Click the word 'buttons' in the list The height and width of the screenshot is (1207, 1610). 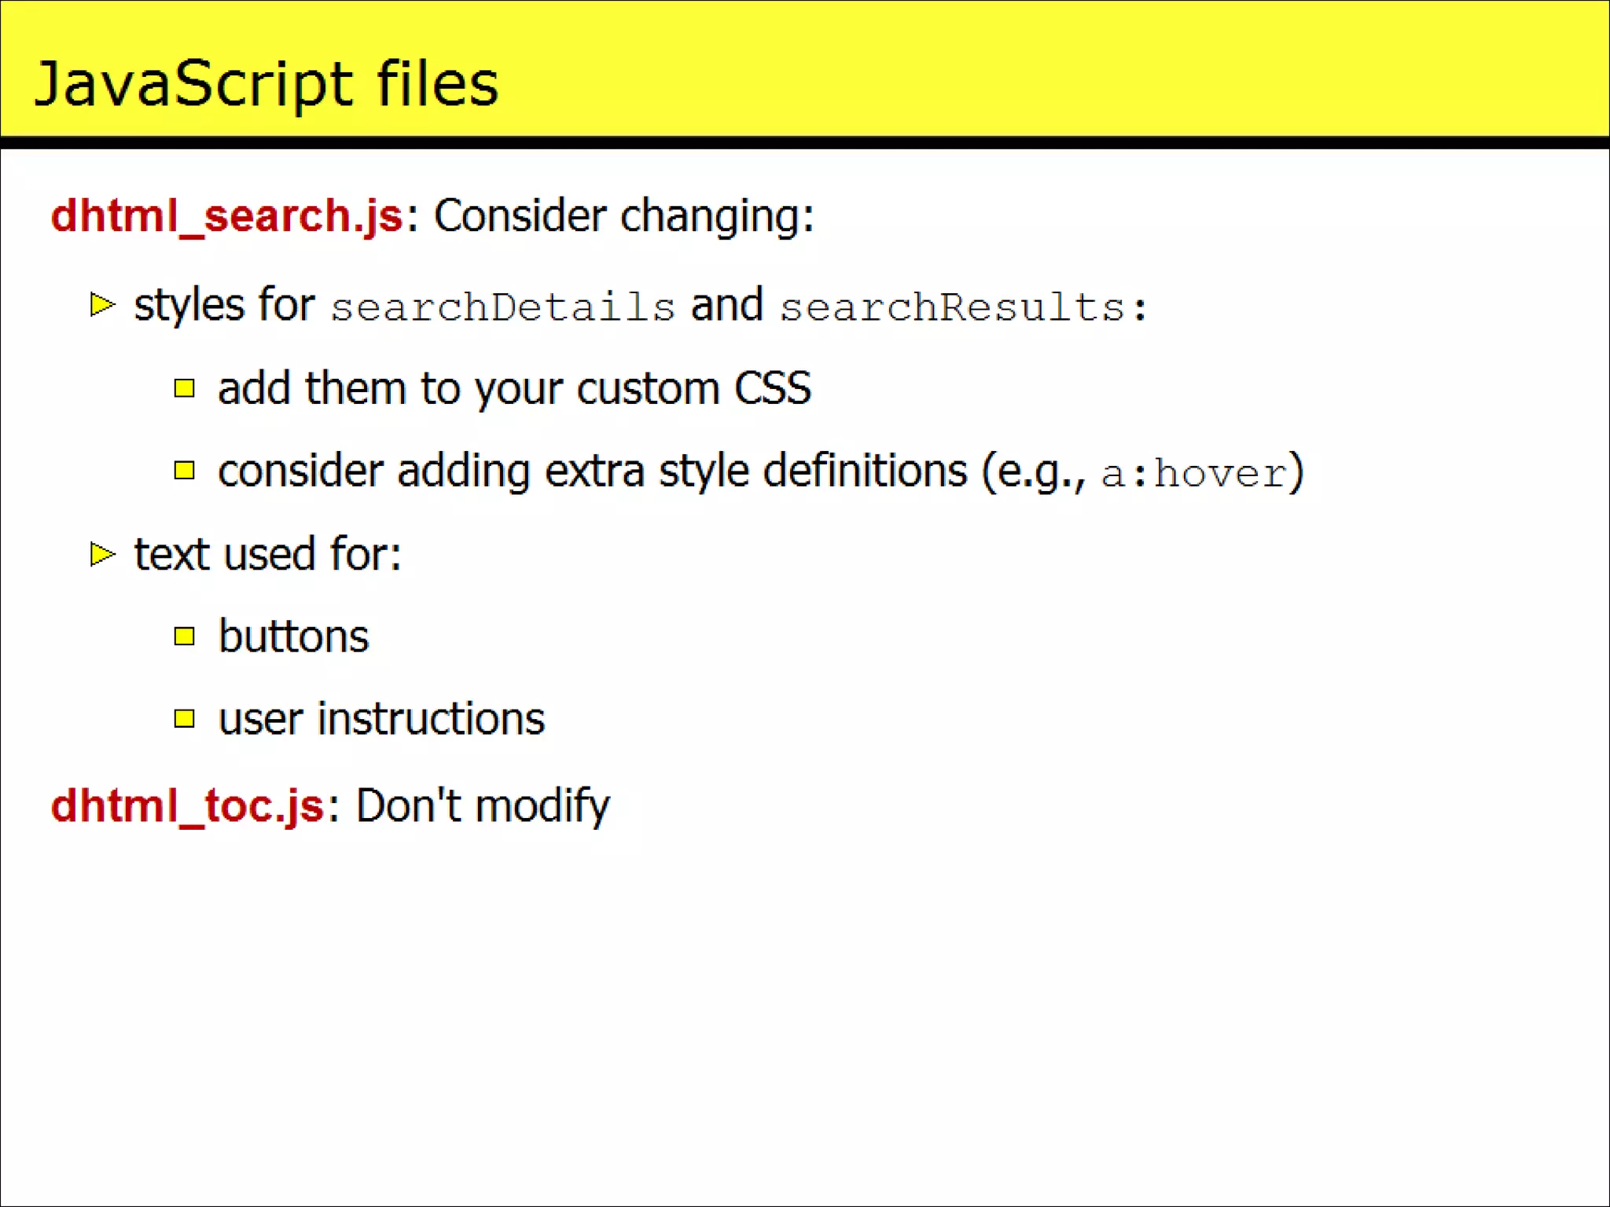(293, 636)
